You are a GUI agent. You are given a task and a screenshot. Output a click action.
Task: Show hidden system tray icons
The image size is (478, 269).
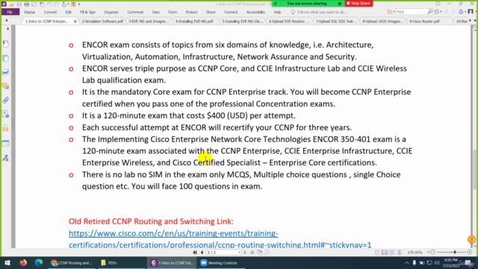(407, 263)
